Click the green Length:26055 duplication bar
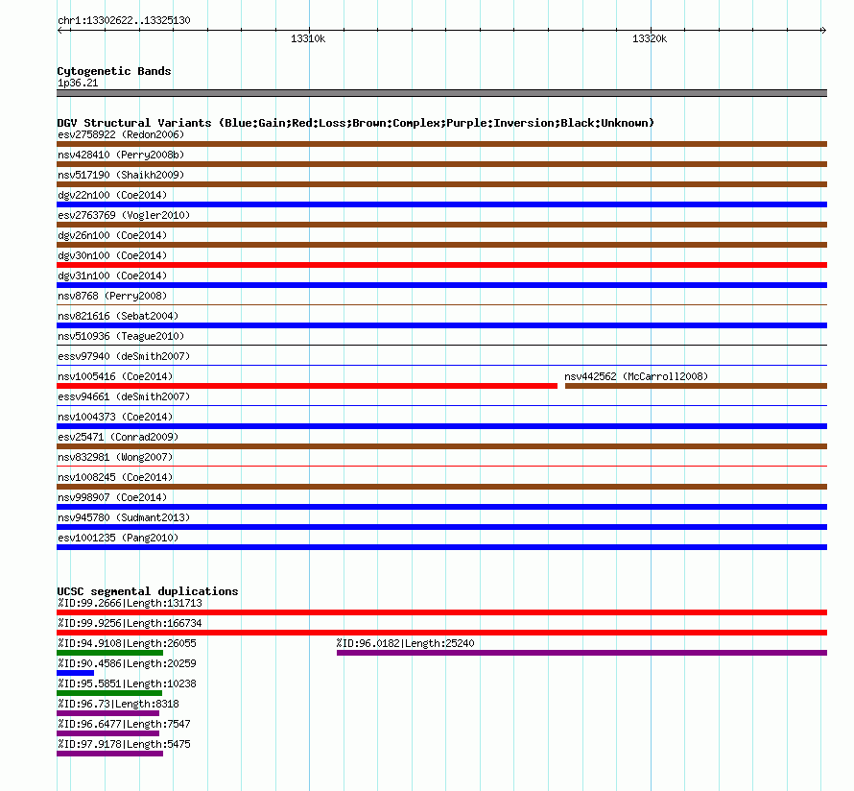The width and height of the screenshot is (854, 791). click(x=109, y=653)
